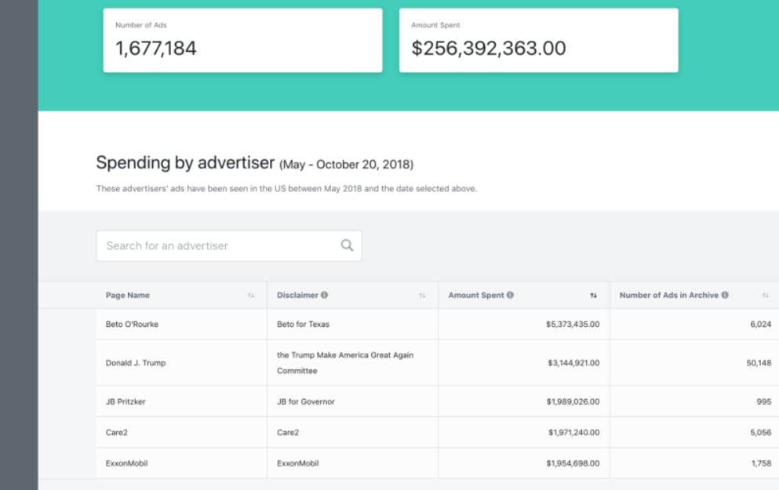The width and height of the screenshot is (779, 490).
Task: Click the 50,148 ads count
Action: click(x=759, y=363)
